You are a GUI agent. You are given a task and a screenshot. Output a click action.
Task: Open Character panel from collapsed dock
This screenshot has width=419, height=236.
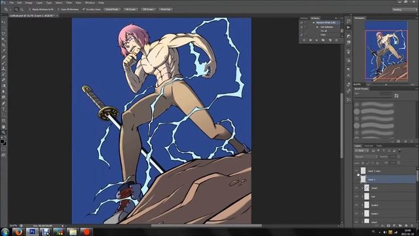348,76
